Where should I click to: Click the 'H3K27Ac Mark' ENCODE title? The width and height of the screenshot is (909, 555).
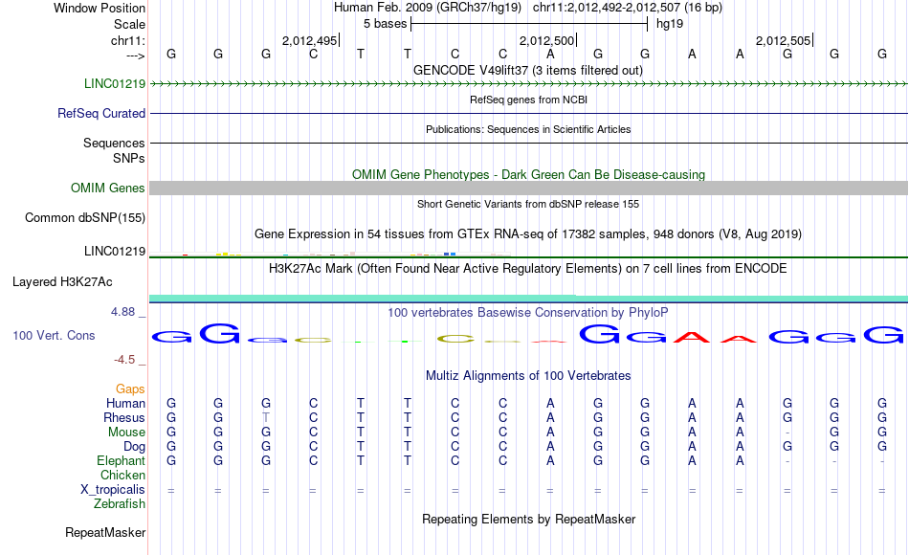[x=528, y=269]
